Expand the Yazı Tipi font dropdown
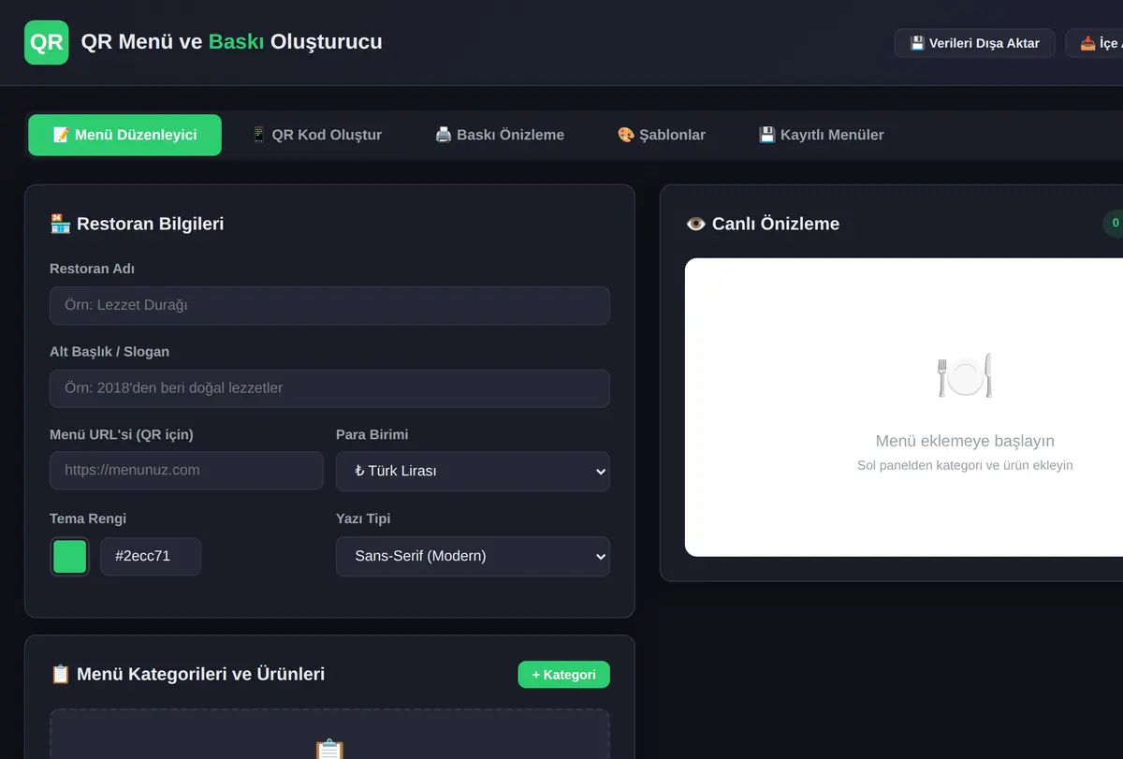The width and height of the screenshot is (1123, 759). [473, 556]
